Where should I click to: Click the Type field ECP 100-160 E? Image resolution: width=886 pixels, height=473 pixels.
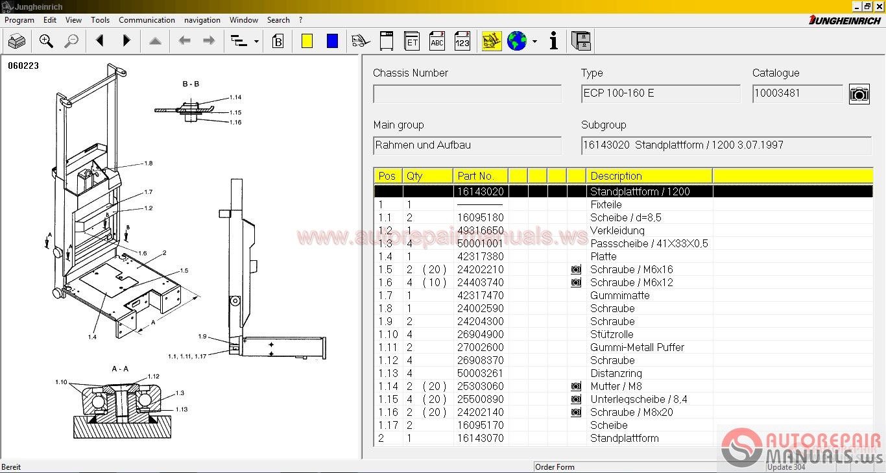coord(661,94)
